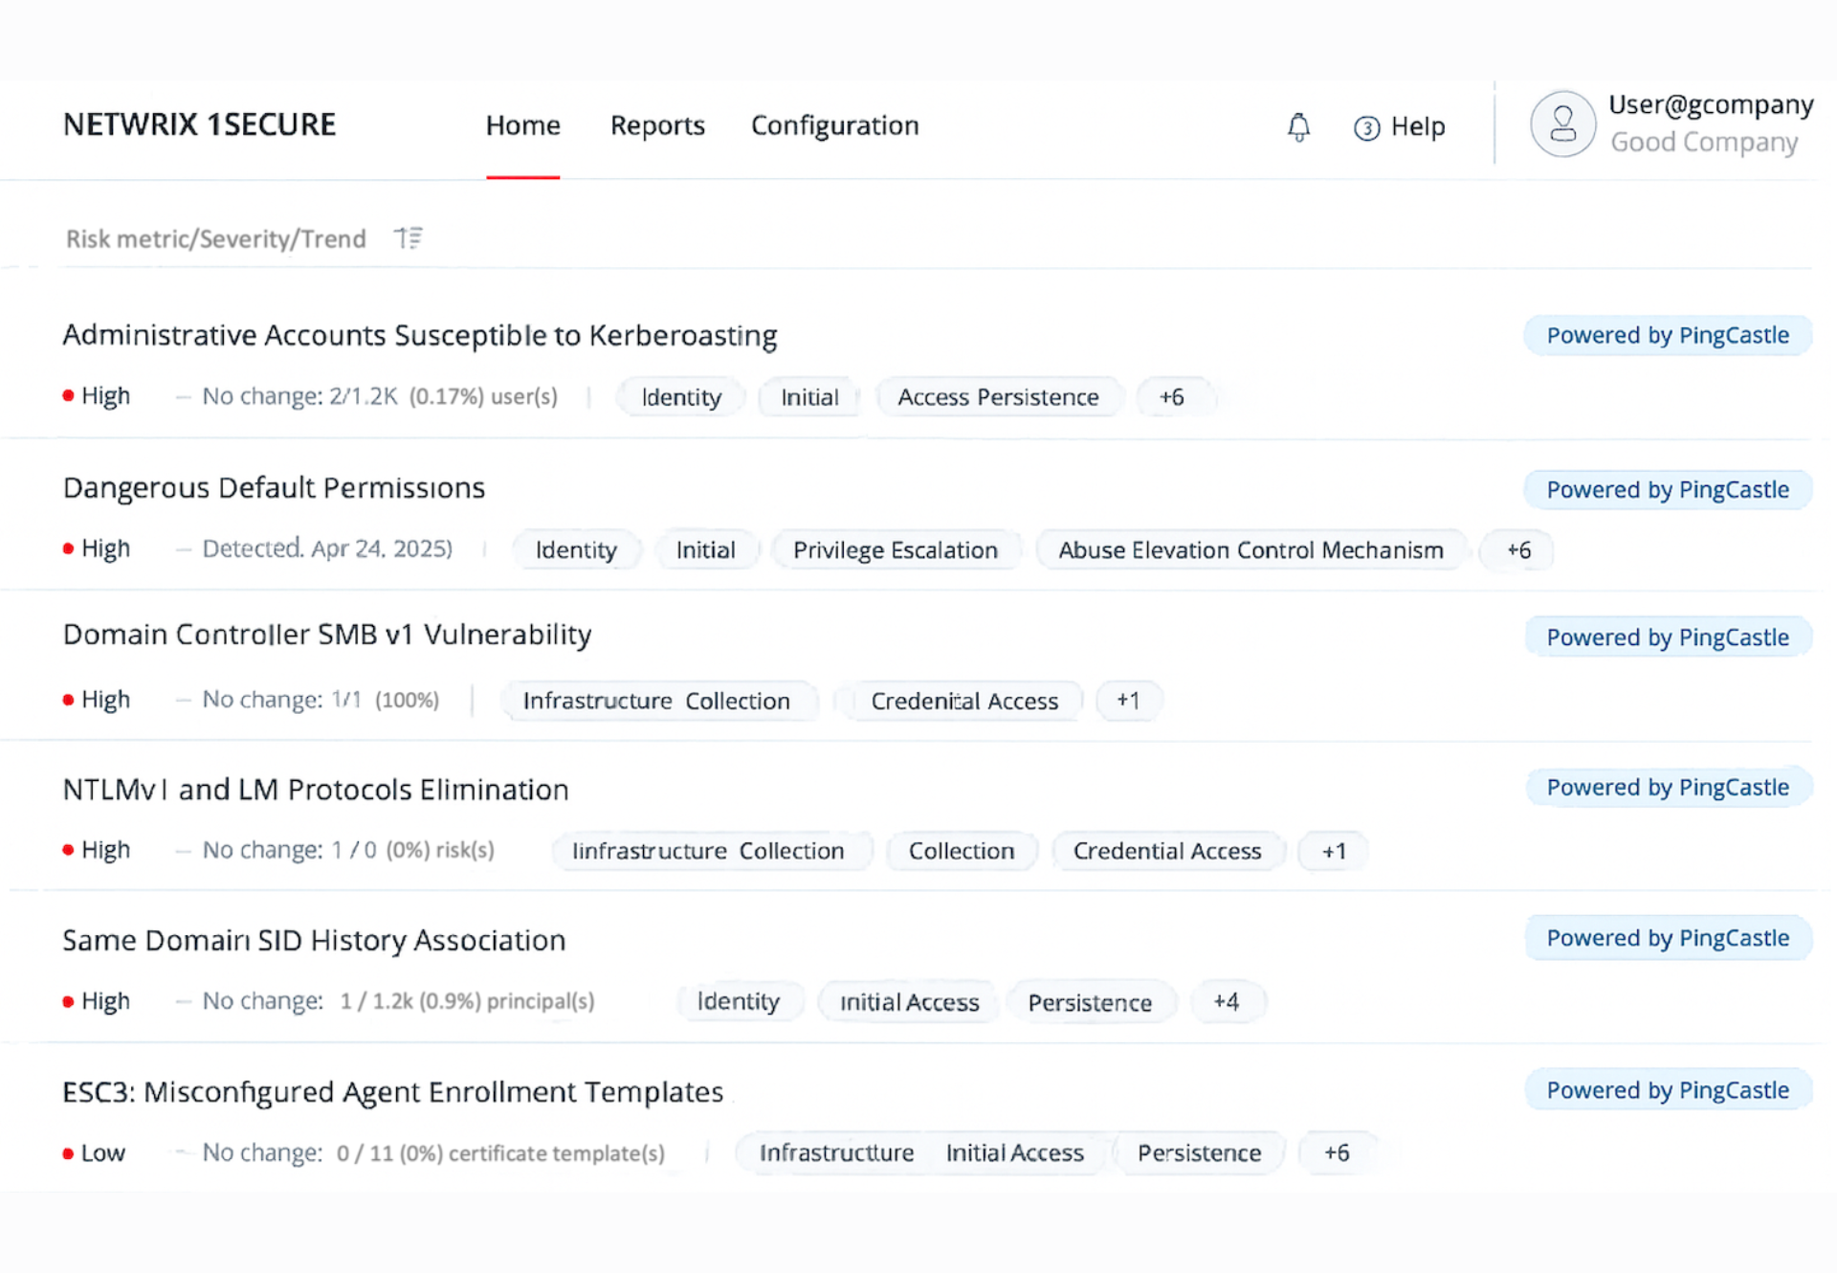Open ESC3: Misconfigured Agent Enrollment Templates
Image resolution: width=1837 pixels, height=1273 pixels.
click(392, 1092)
